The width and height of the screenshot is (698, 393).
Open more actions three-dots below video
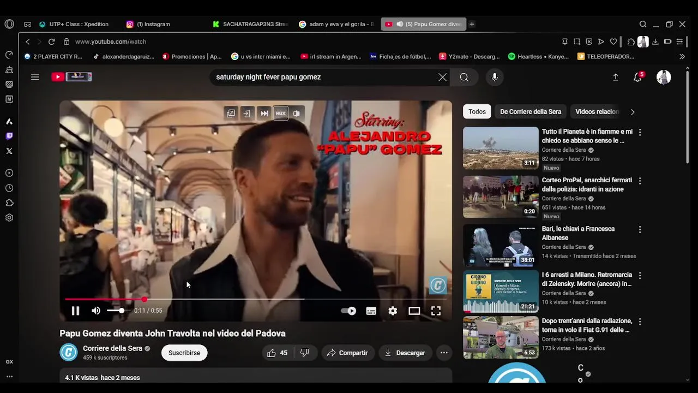click(x=444, y=353)
